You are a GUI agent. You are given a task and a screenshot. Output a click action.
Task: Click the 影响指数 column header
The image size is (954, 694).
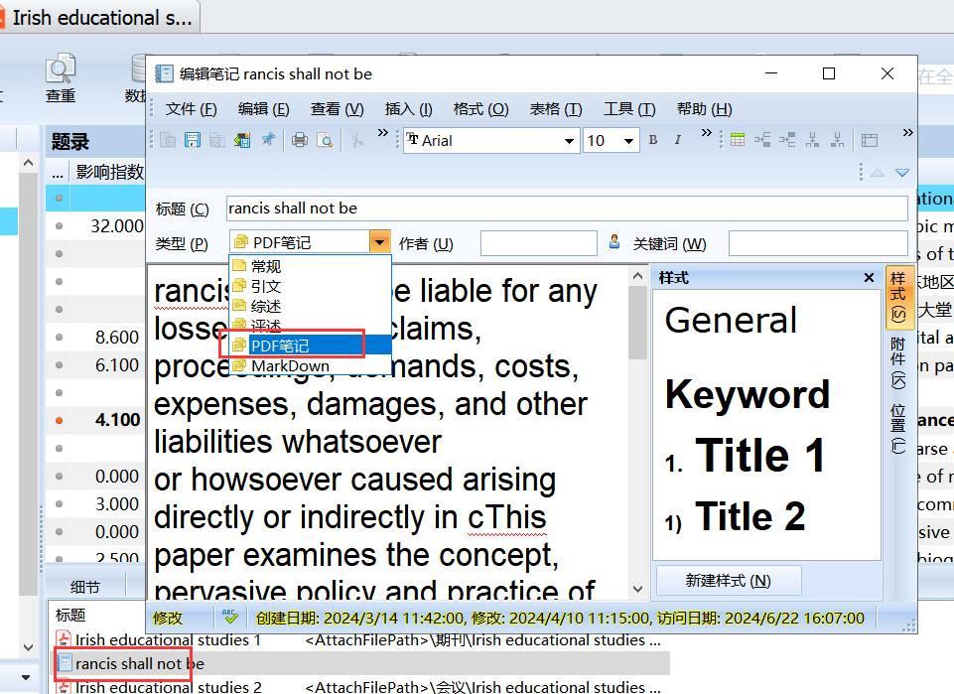109,172
